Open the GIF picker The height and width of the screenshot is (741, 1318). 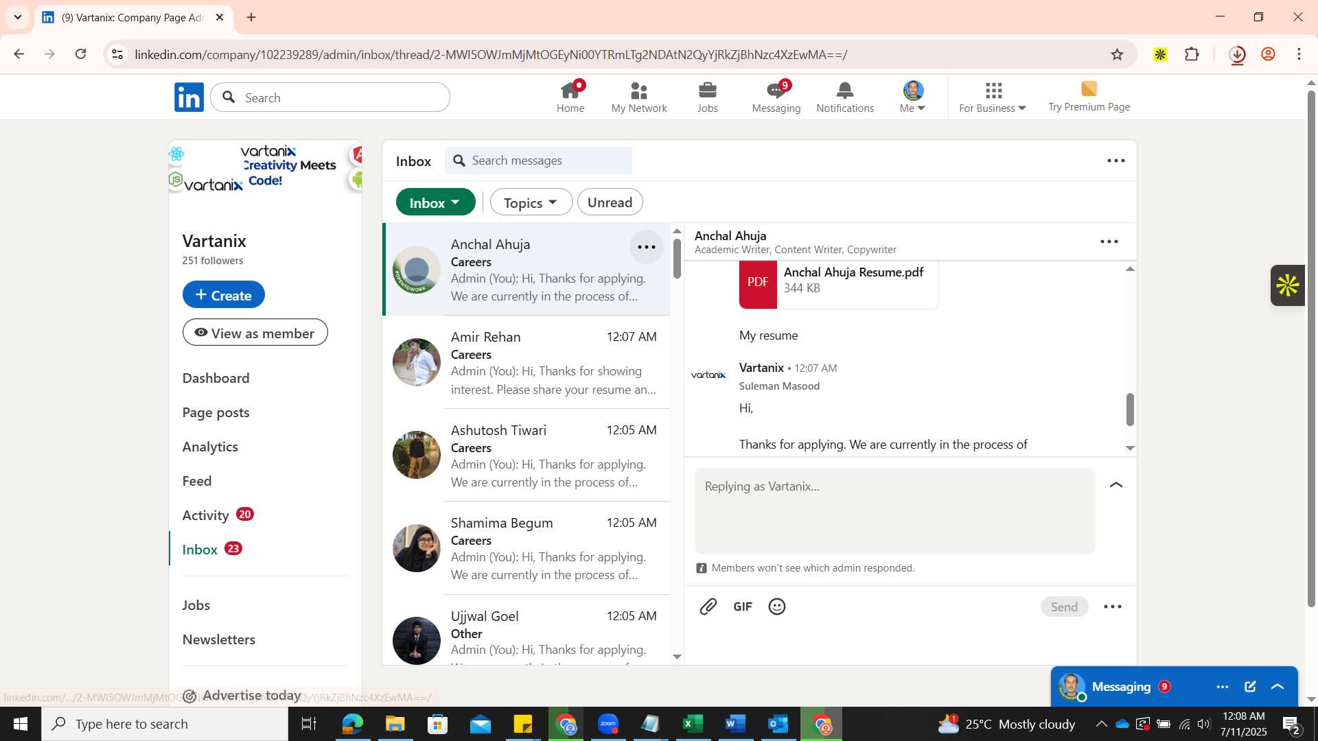[743, 607]
